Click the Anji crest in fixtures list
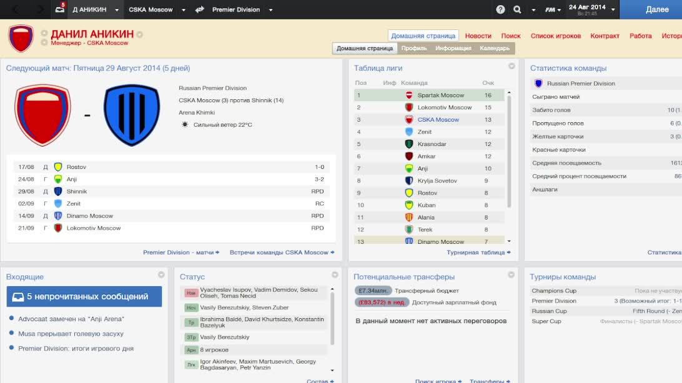Viewport: 682px width, 383px height. 58,179
